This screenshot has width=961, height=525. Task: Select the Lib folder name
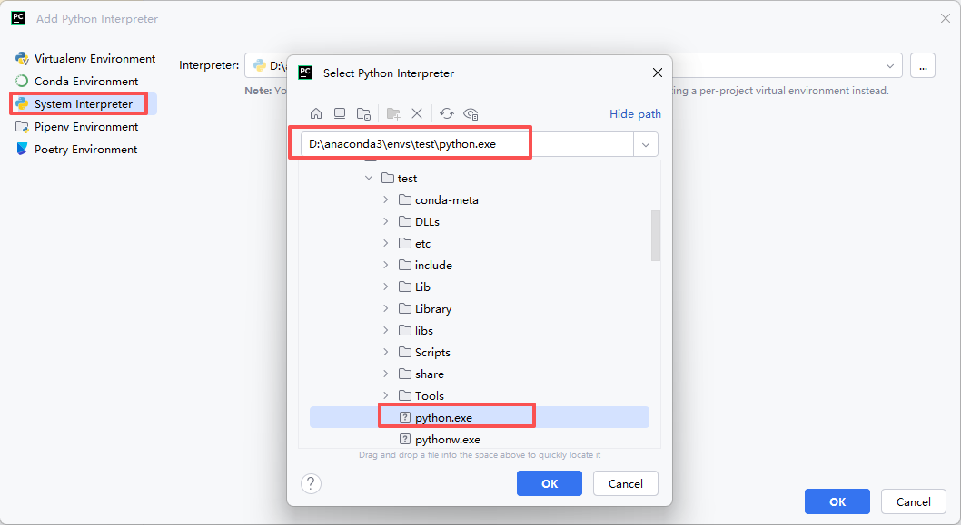pos(422,287)
